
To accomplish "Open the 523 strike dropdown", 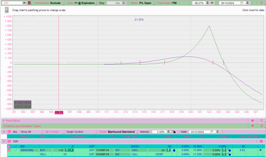I will (122, 150).
